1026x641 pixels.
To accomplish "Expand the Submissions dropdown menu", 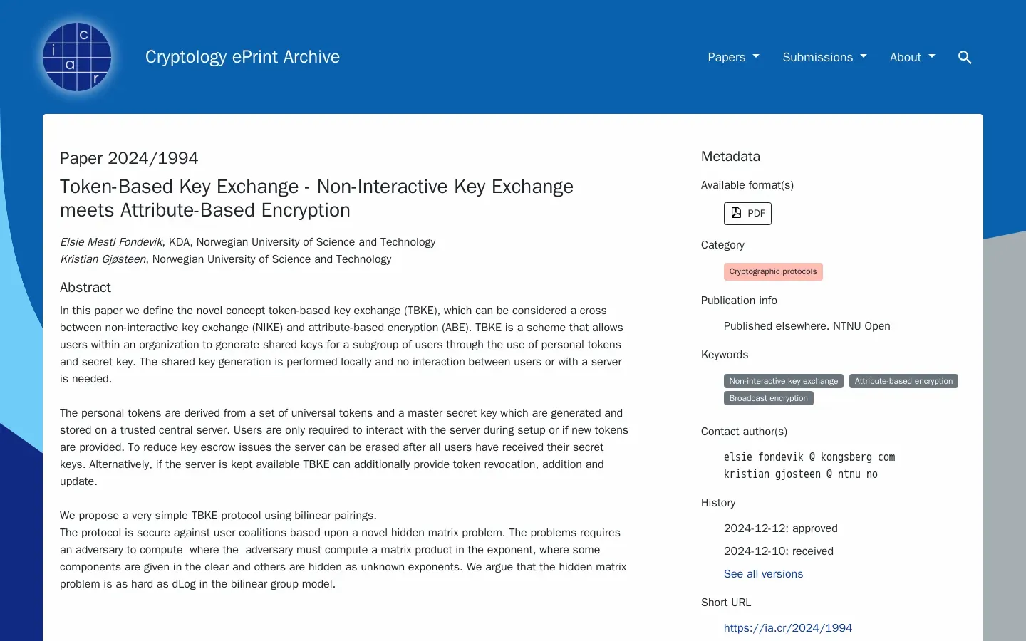I will tap(824, 57).
